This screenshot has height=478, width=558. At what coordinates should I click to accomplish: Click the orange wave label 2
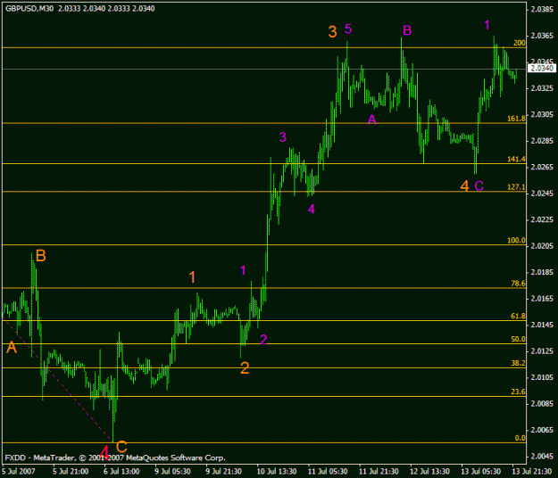coord(245,368)
